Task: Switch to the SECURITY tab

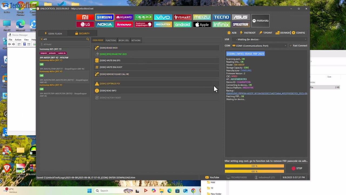Action: tap(82, 33)
